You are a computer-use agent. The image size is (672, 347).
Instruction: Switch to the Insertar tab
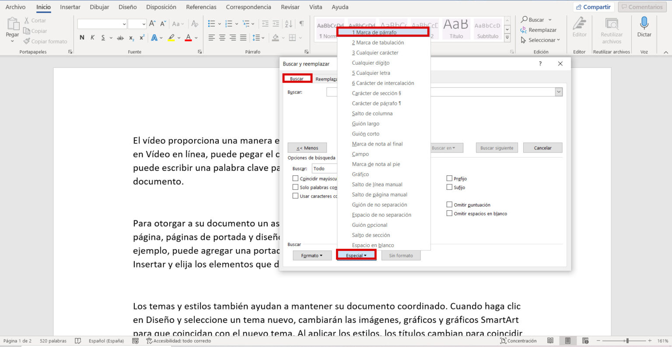[70, 7]
